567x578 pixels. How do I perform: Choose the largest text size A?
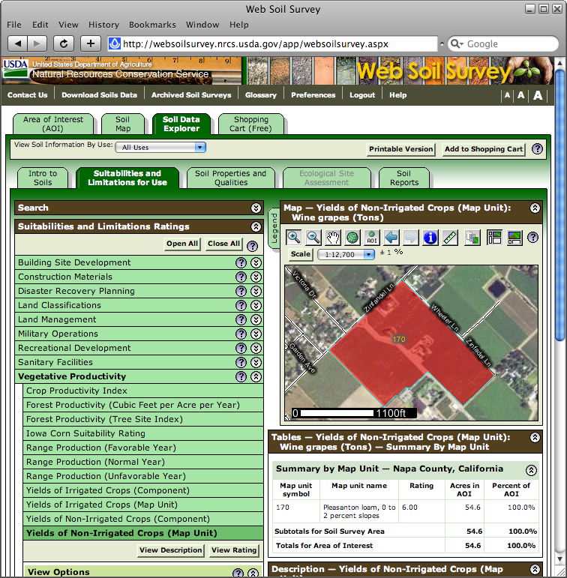click(538, 95)
